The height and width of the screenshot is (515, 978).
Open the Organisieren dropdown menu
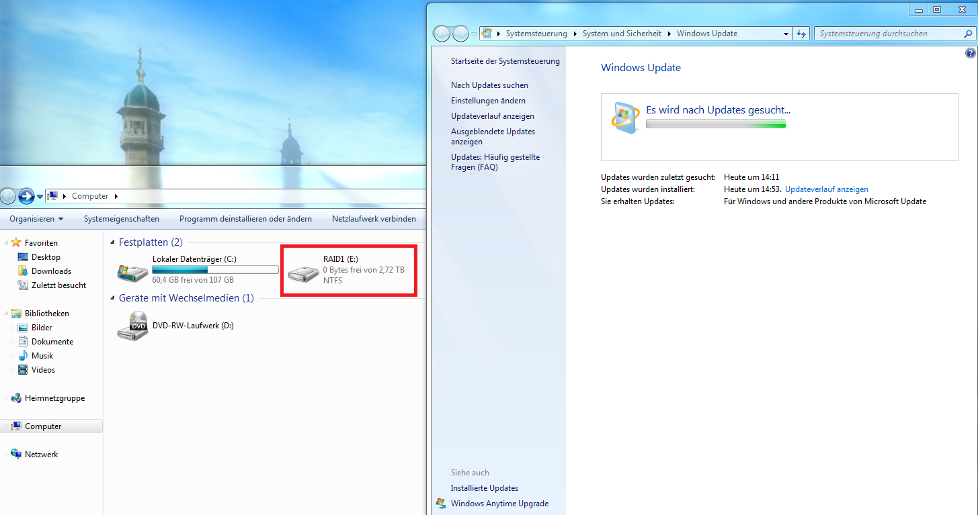36,219
